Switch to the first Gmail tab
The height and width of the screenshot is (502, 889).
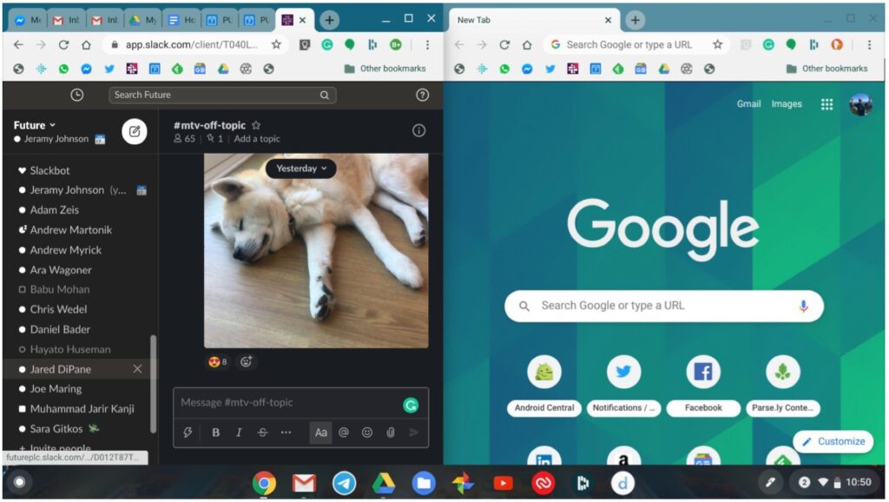(x=66, y=20)
